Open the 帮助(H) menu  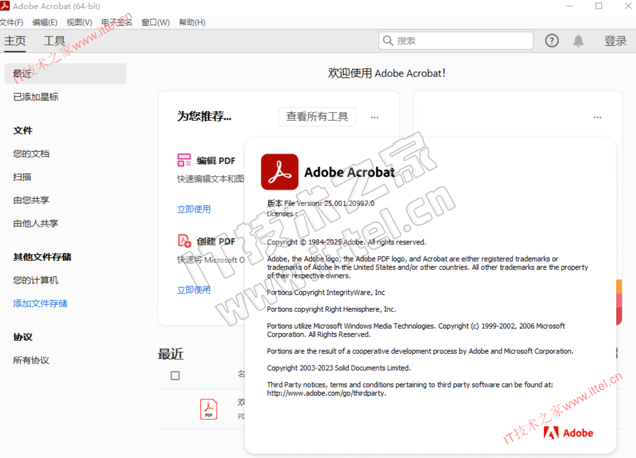tap(191, 22)
